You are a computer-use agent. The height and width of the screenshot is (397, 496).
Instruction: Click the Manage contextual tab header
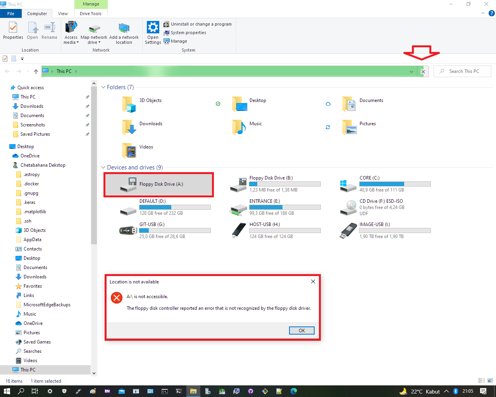[91, 4]
